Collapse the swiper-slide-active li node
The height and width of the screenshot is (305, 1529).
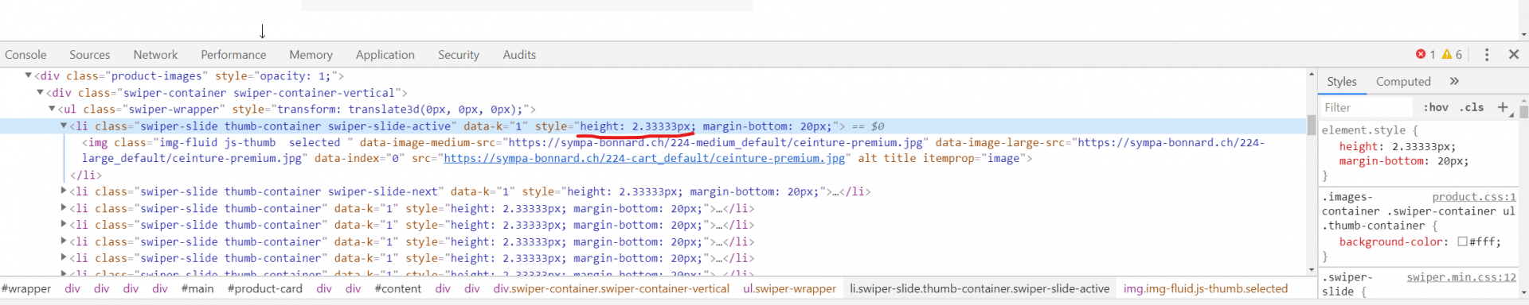pos(64,125)
